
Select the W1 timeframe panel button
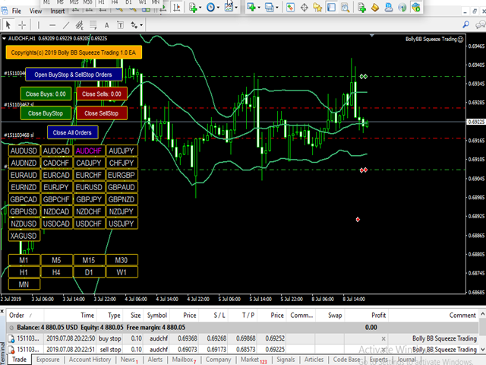point(121,272)
